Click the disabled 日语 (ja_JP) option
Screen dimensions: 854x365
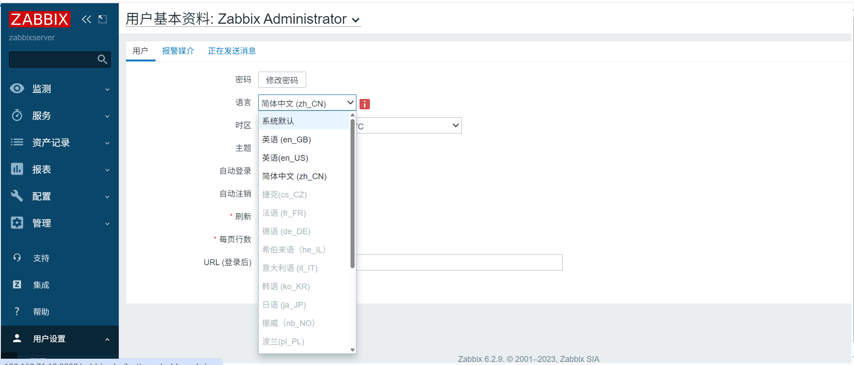coord(304,305)
